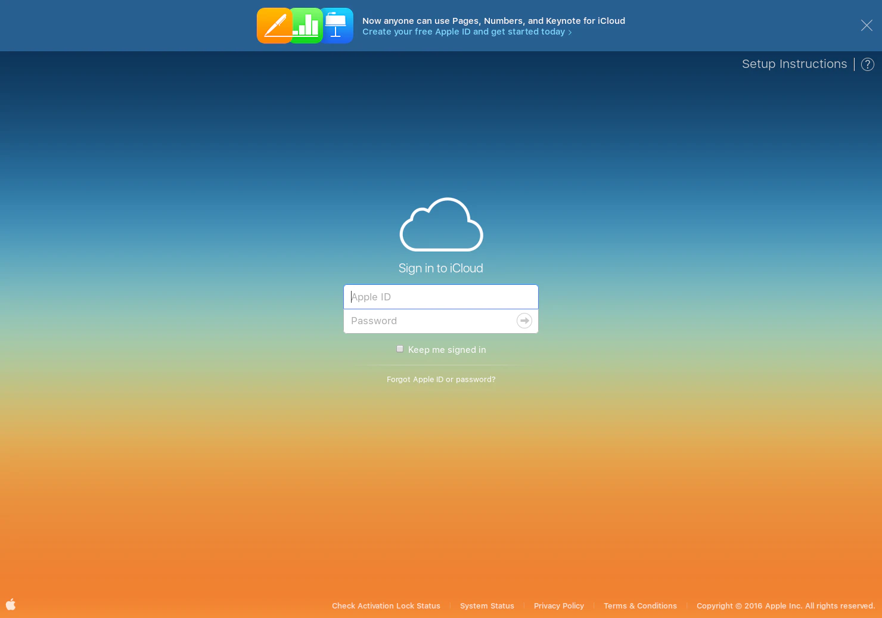Image resolution: width=882 pixels, height=618 pixels.
Task: Open Create your free Apple ID link
Action: (467, 32)
